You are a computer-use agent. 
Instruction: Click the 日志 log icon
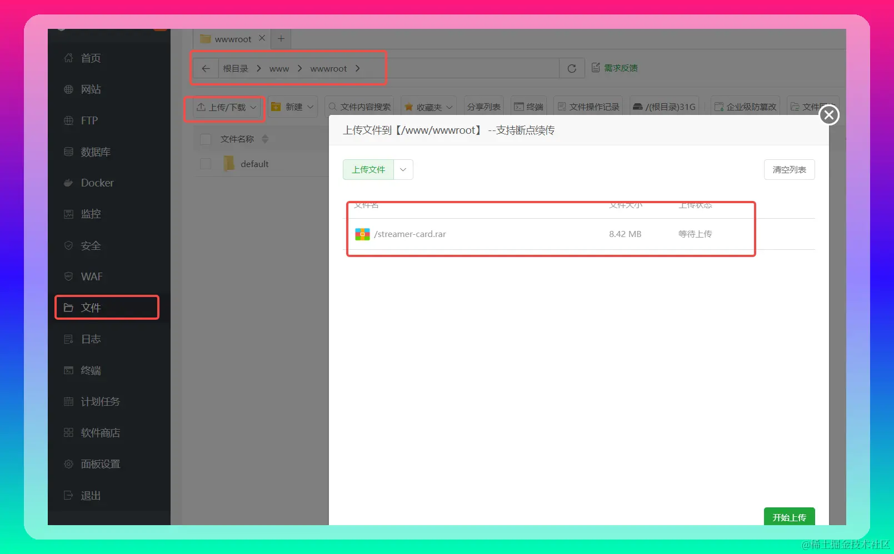pos(68,339)
